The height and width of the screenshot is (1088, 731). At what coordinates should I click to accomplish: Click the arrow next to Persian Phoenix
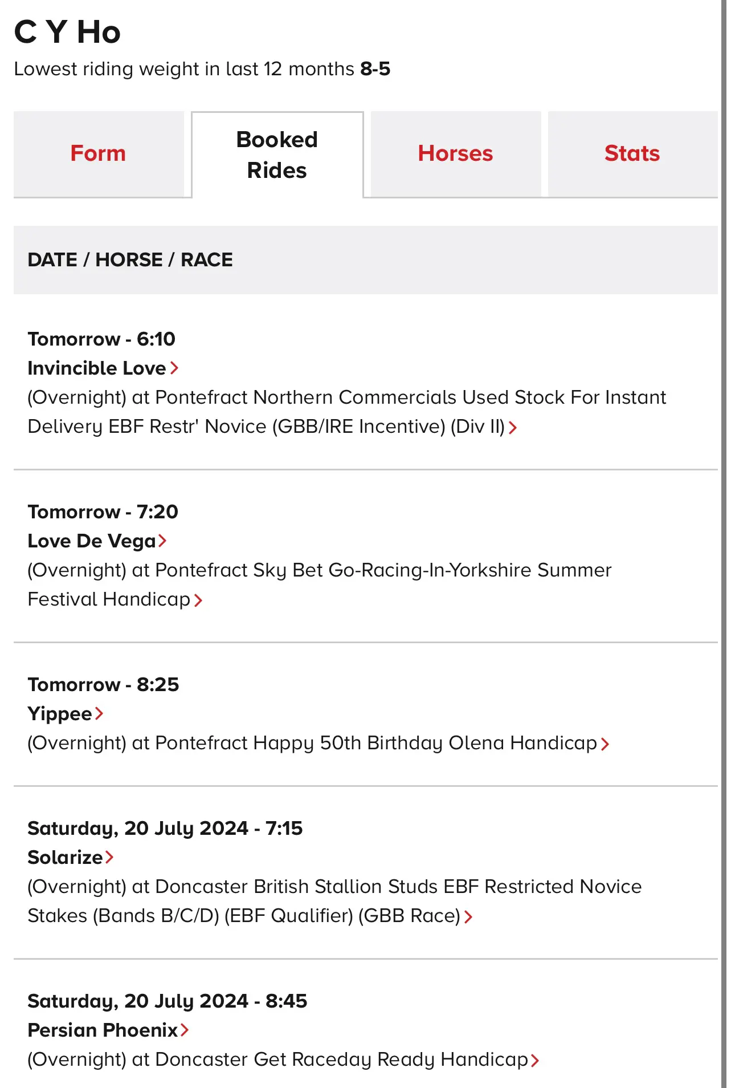[185, 1030]
